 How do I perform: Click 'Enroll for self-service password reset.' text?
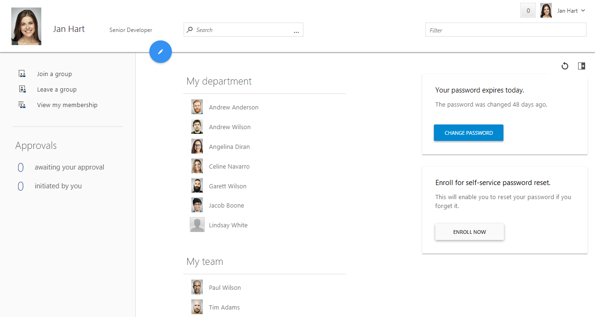coord(493,183)
